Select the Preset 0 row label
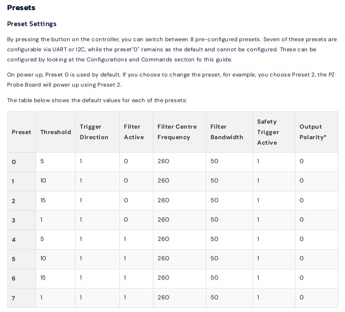345x312 pixels. tap(13, 162)
